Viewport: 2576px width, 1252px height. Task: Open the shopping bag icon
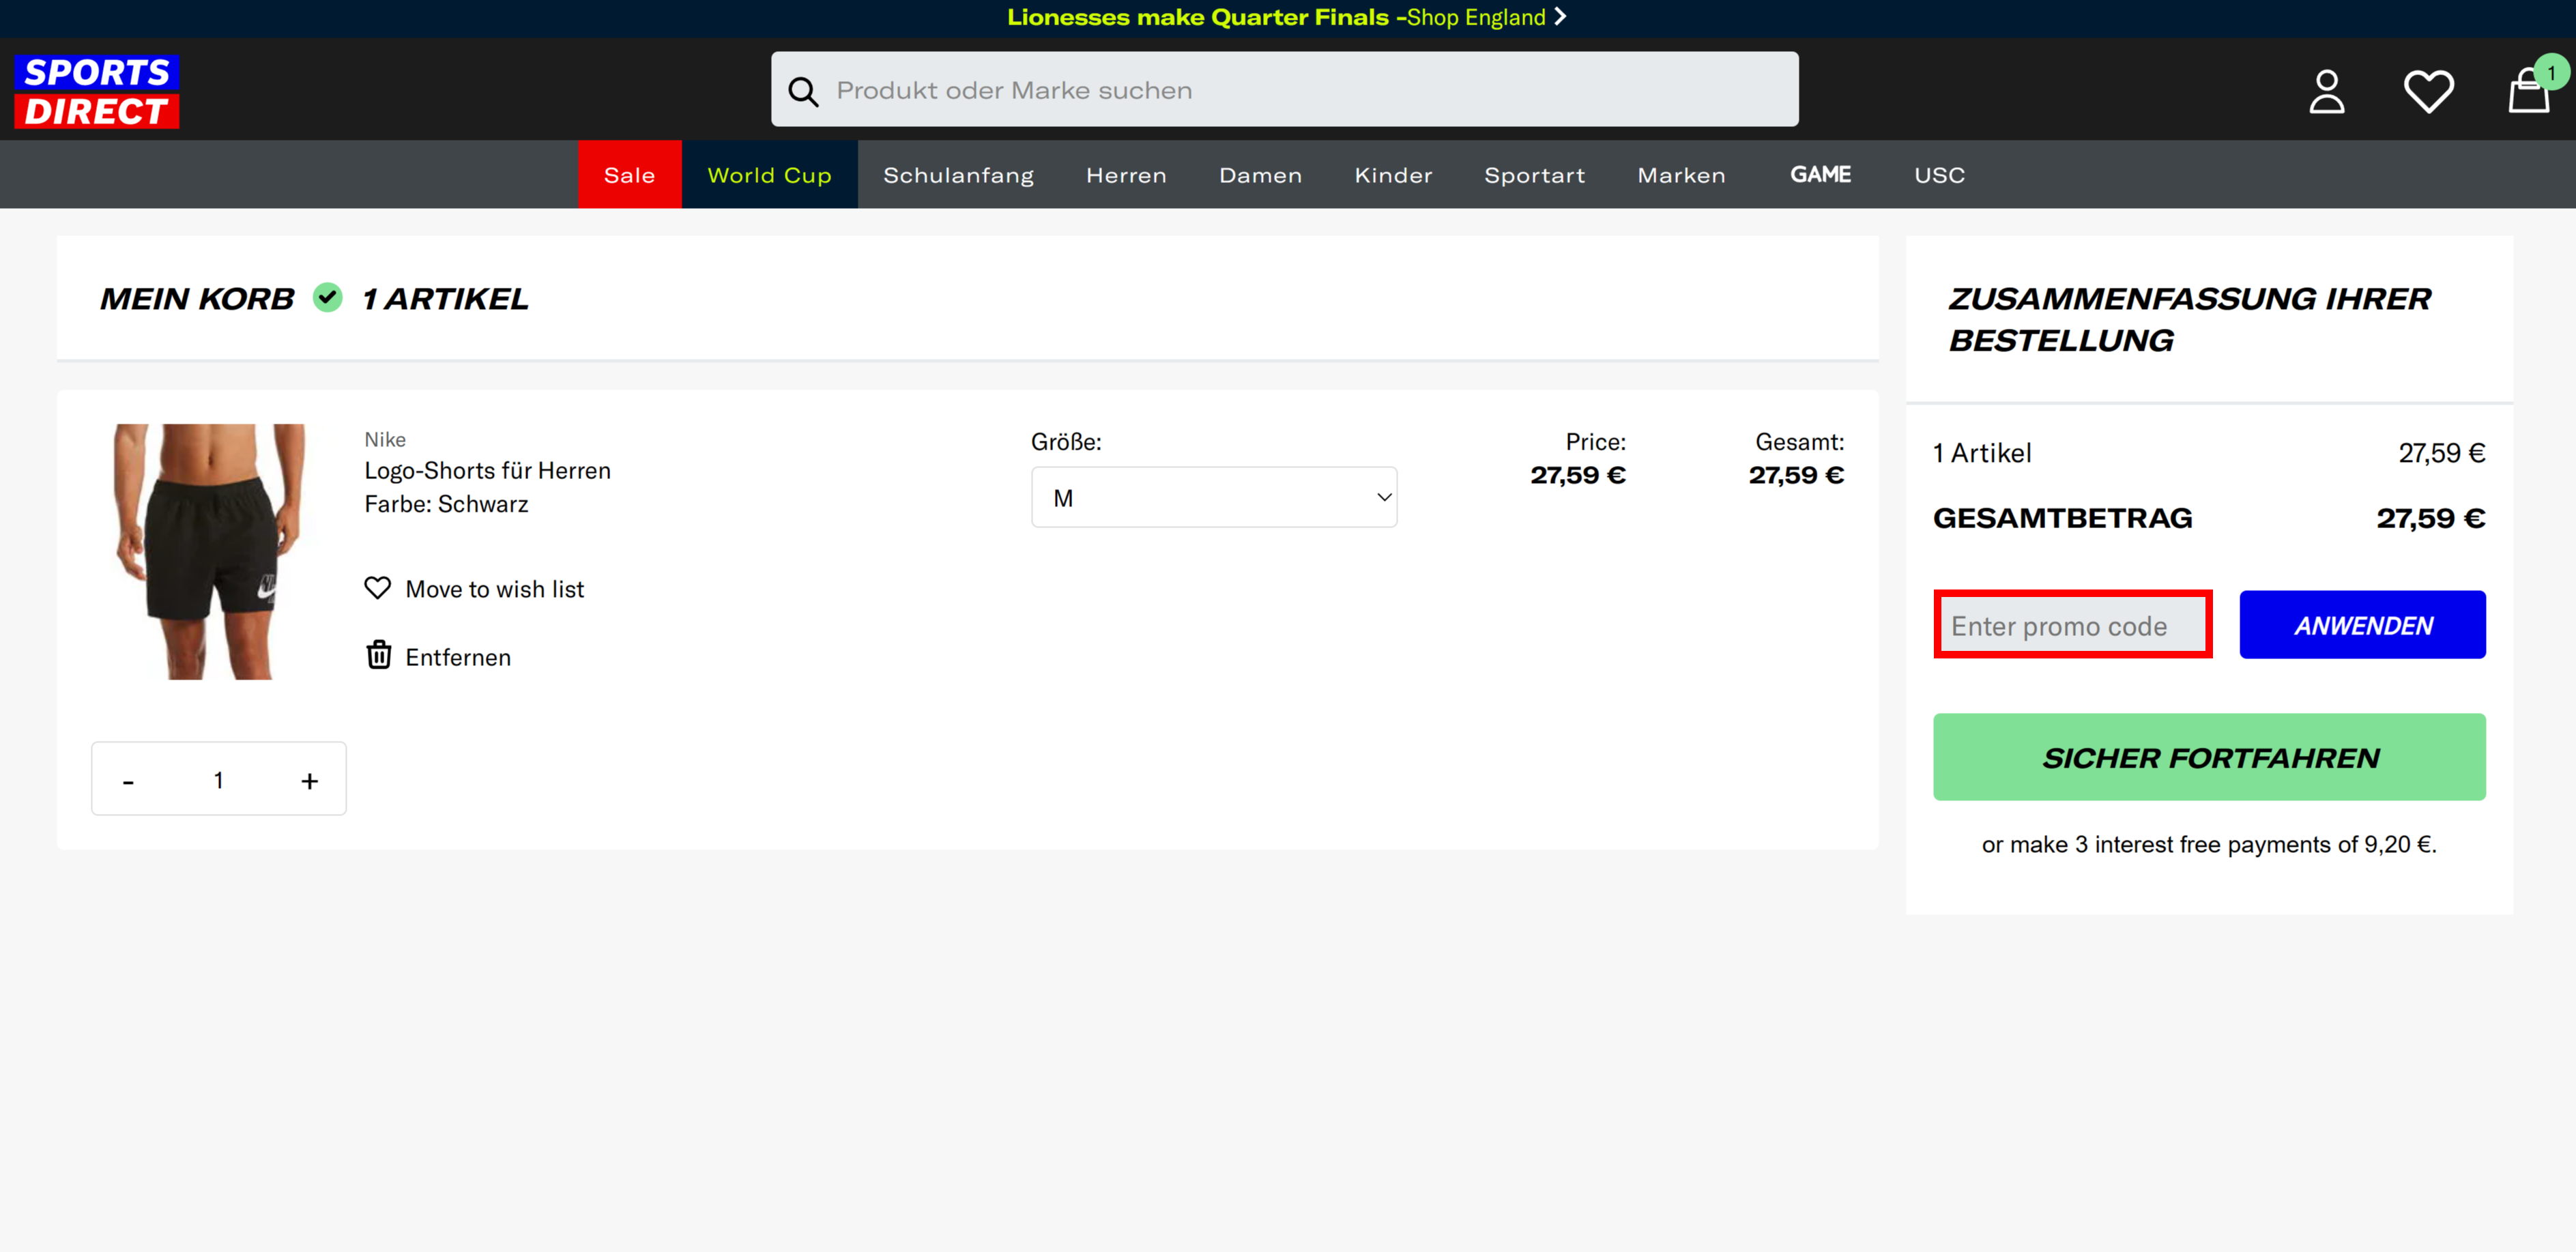[2529, 91]
